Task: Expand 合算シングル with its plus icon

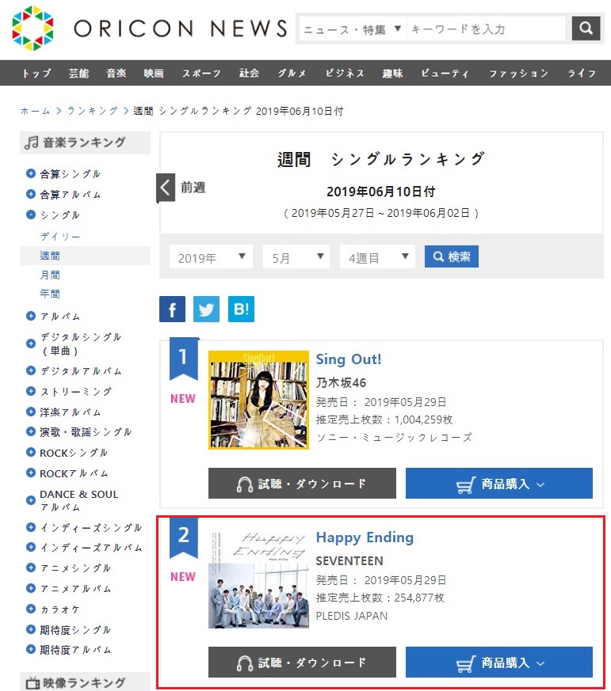Action: pos(31,174)
